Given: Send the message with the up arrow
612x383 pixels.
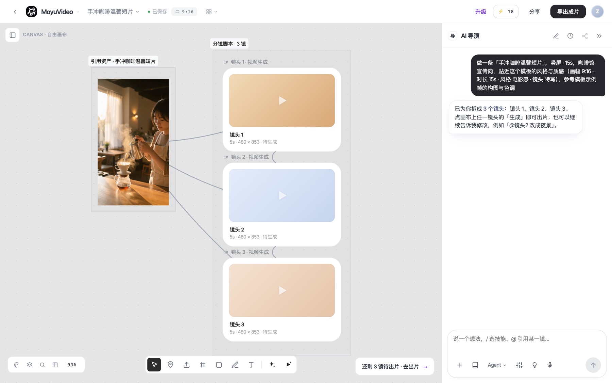Looking at the screenshot, I should click(593, 365).
